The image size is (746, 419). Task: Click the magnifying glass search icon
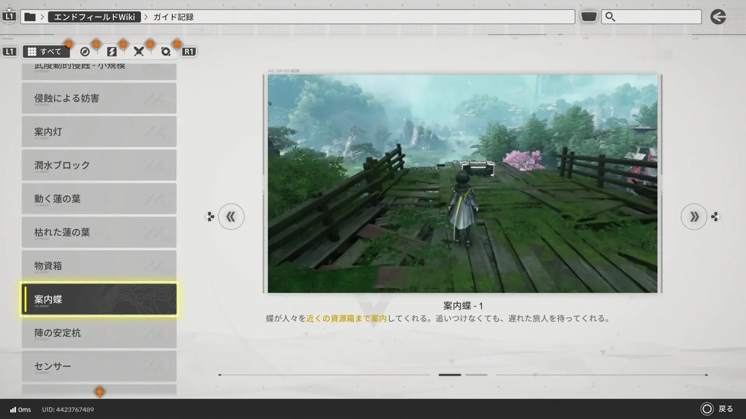[x=610, y=17]
